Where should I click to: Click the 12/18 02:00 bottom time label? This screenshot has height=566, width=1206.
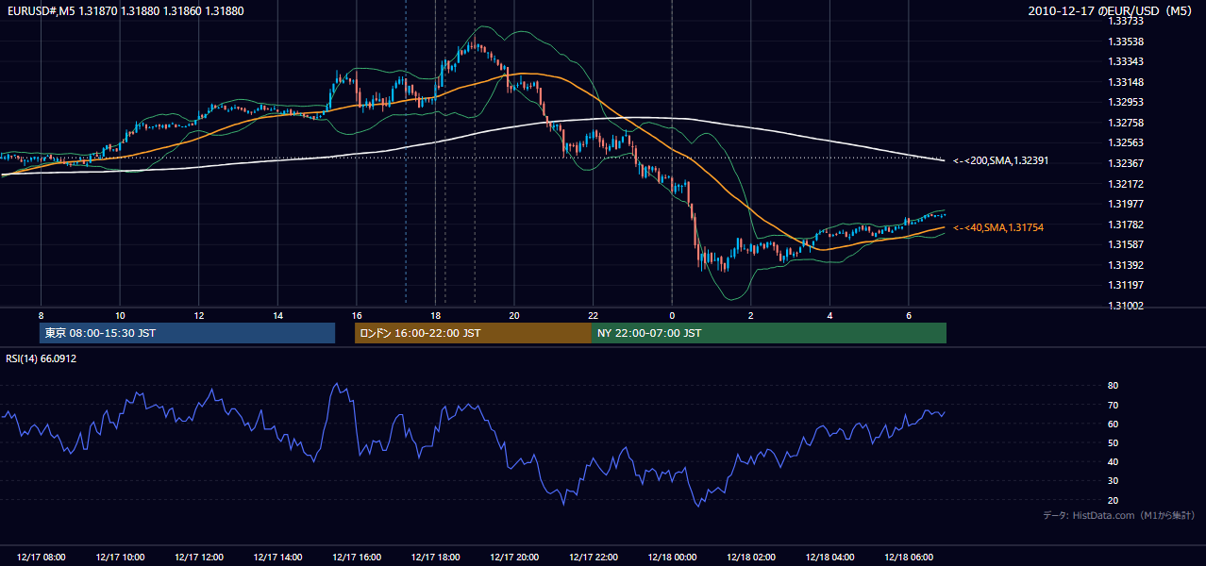click(750, 558)
